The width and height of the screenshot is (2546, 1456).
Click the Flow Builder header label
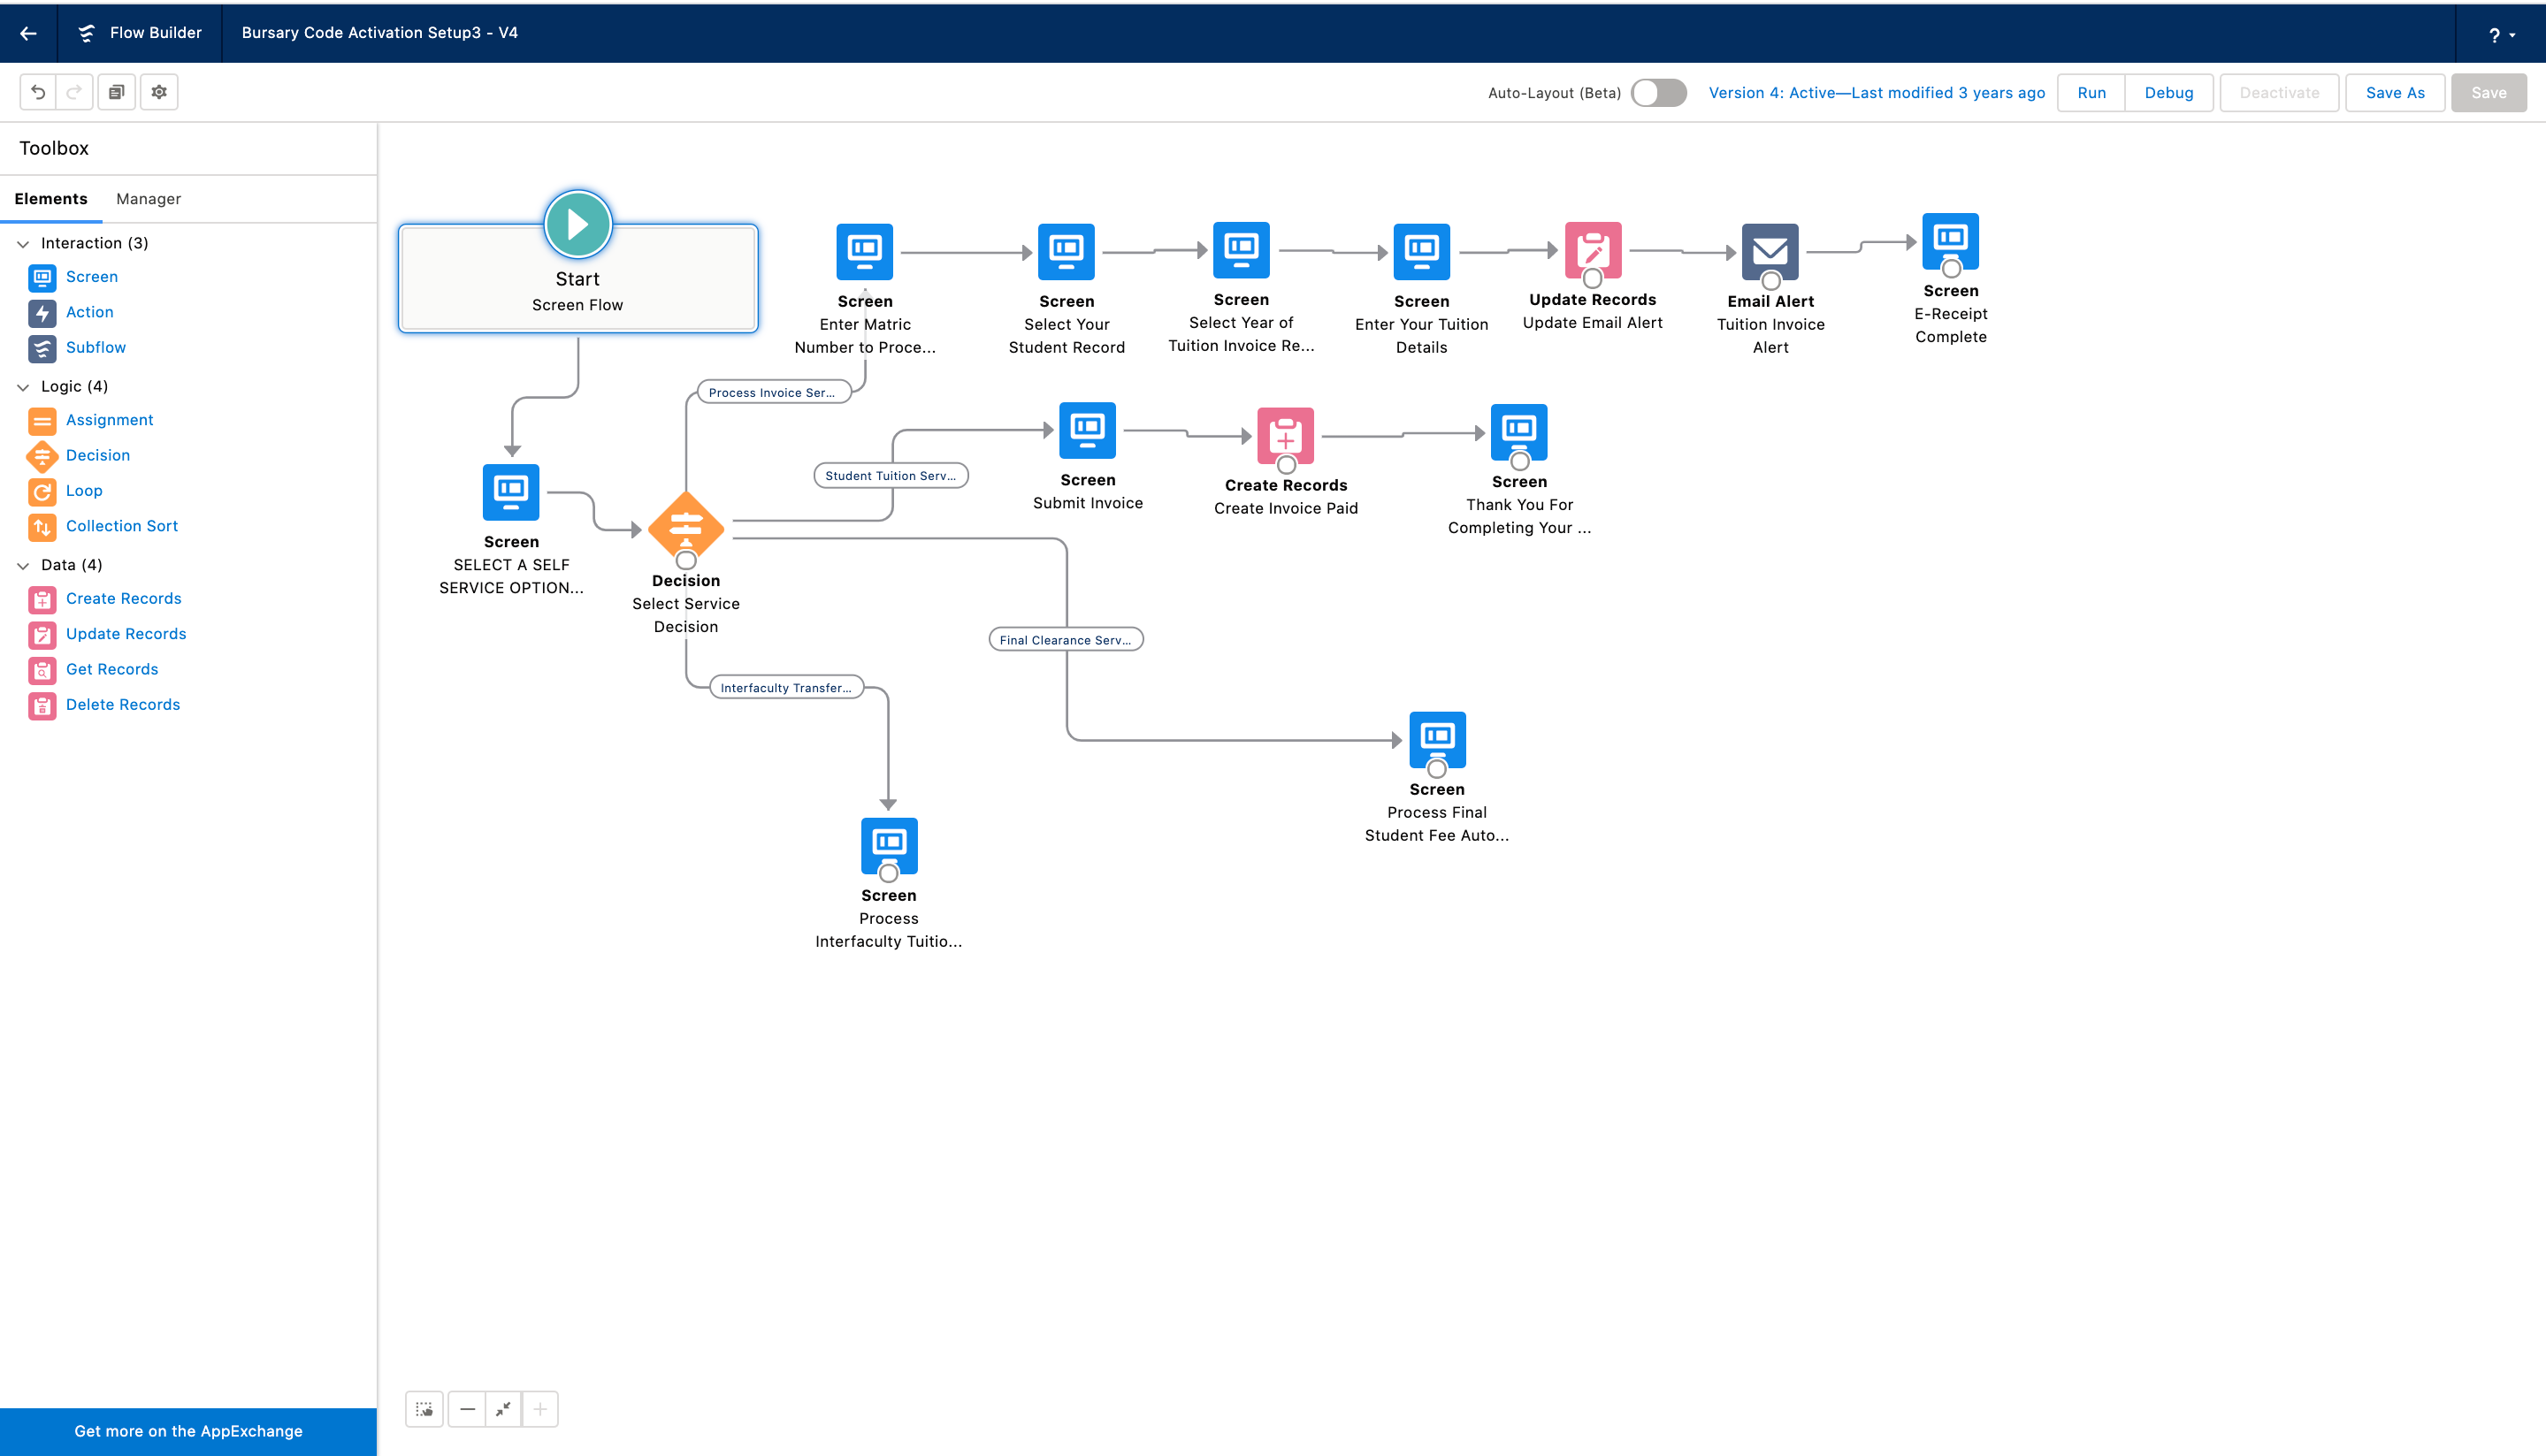pos(155,33)
